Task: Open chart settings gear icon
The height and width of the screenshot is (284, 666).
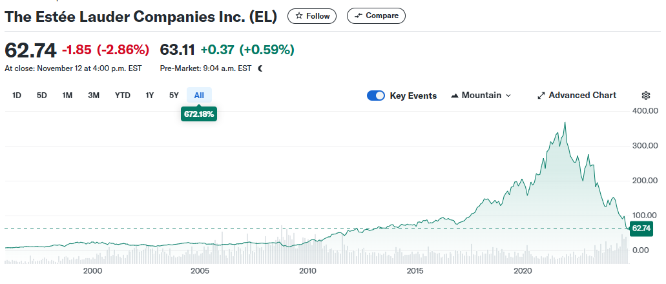Action: coord(645,96)
